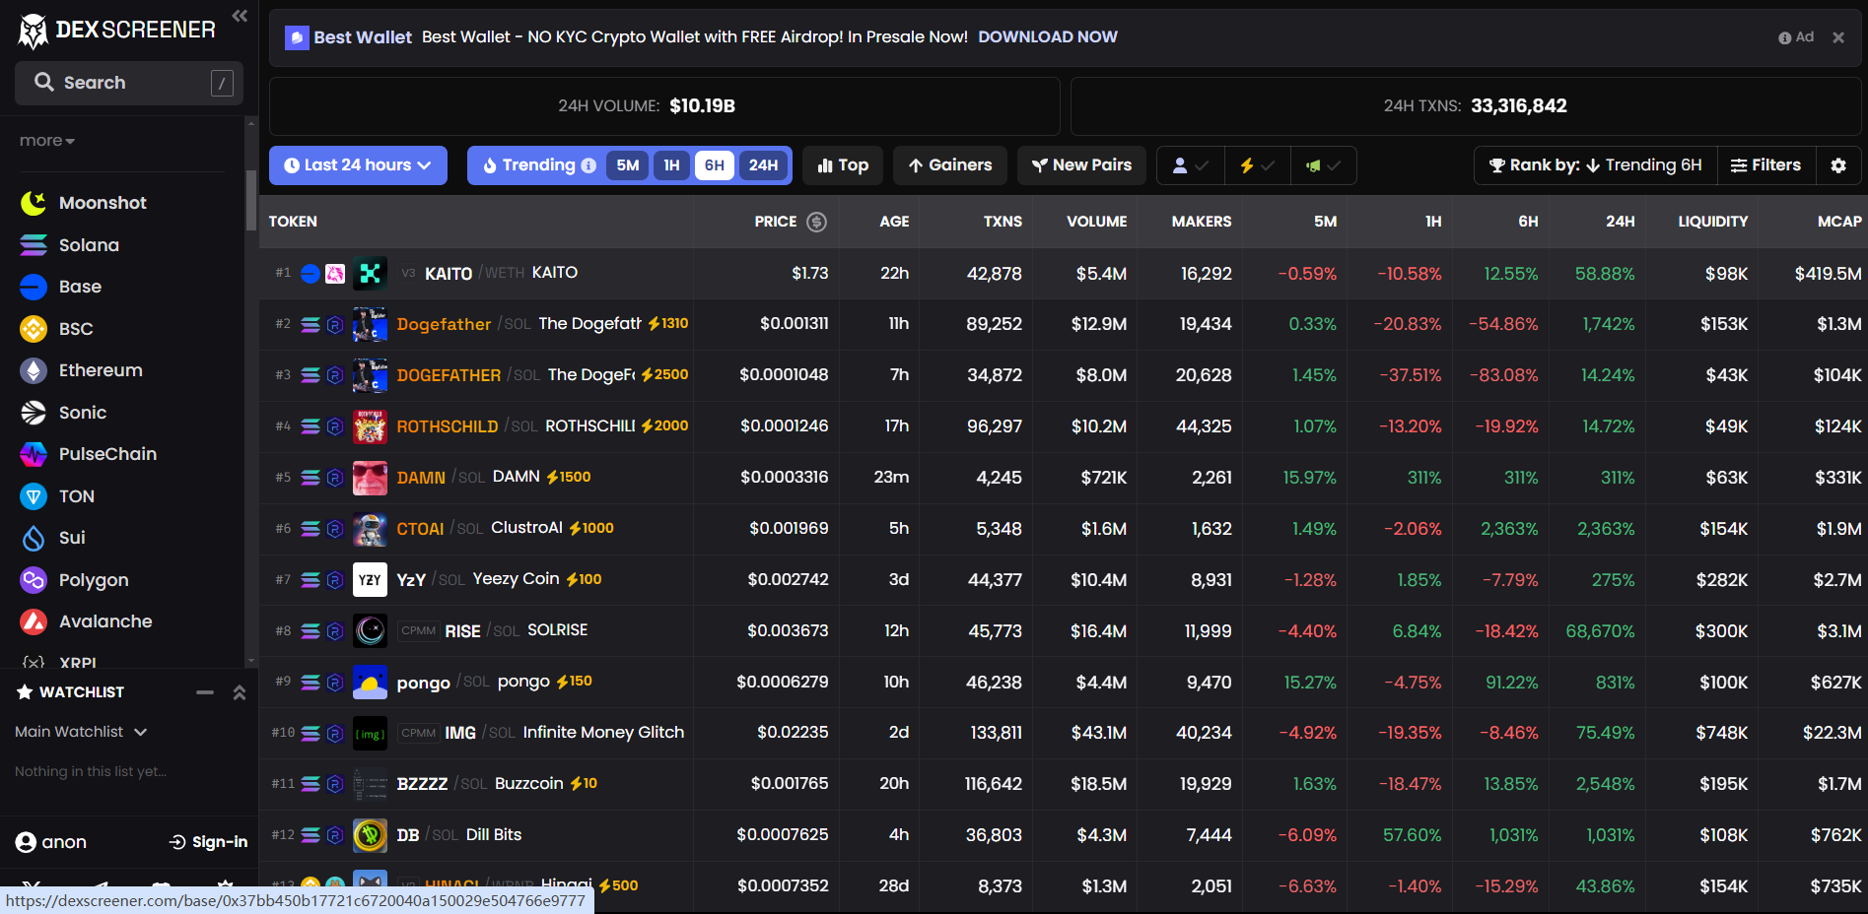Viewport: 1868px width, 914px height.
Task: Toggle the verified-profile filter checkmark
Action: [1190, 165]
